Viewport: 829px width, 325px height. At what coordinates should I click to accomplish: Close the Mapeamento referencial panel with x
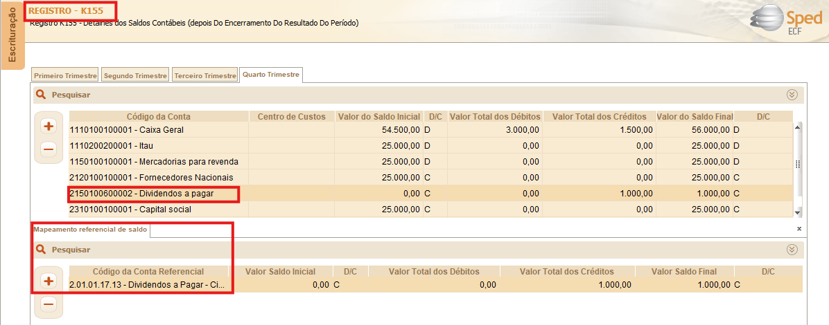pyautogui.click(x=799, y=229)
